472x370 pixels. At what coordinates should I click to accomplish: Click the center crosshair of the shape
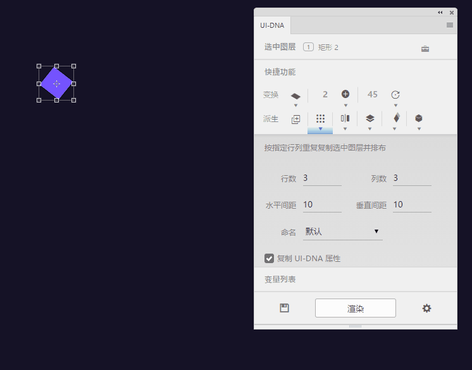click(56, 83)
